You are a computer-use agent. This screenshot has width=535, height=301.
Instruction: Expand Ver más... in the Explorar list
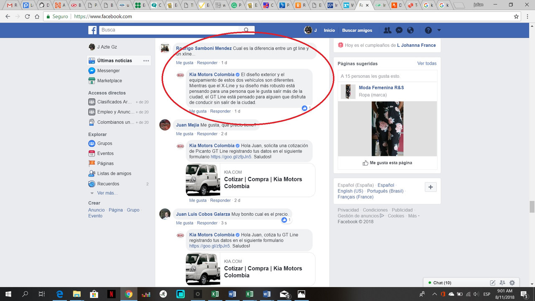click(107, 193)
